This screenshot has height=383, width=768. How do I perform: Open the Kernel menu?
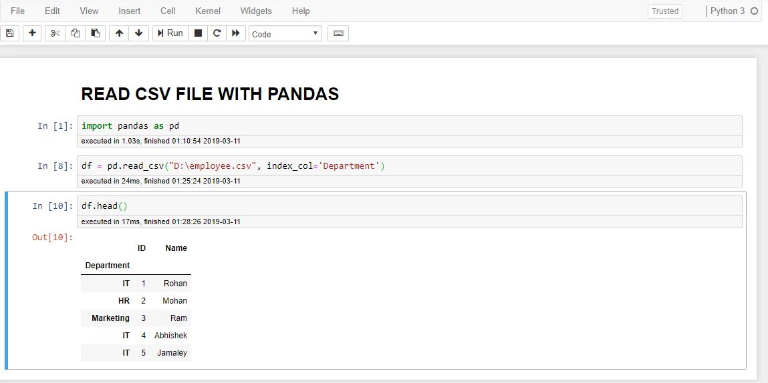pyautogui.click(x=207, y=11)
